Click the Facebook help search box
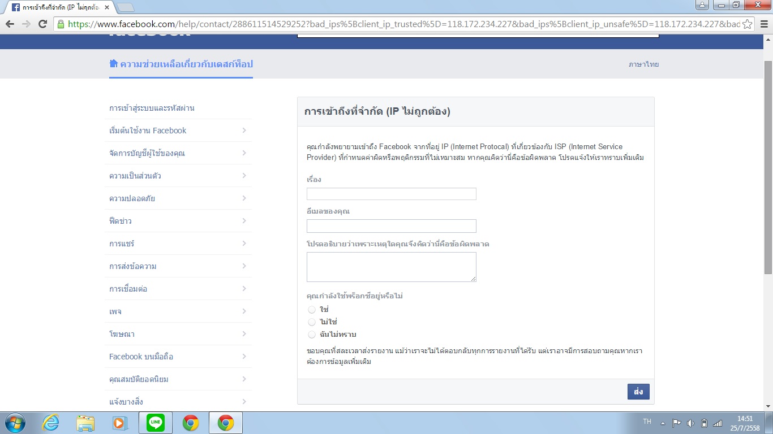This screenshot has width=773, height=434. tap(478, 36)
